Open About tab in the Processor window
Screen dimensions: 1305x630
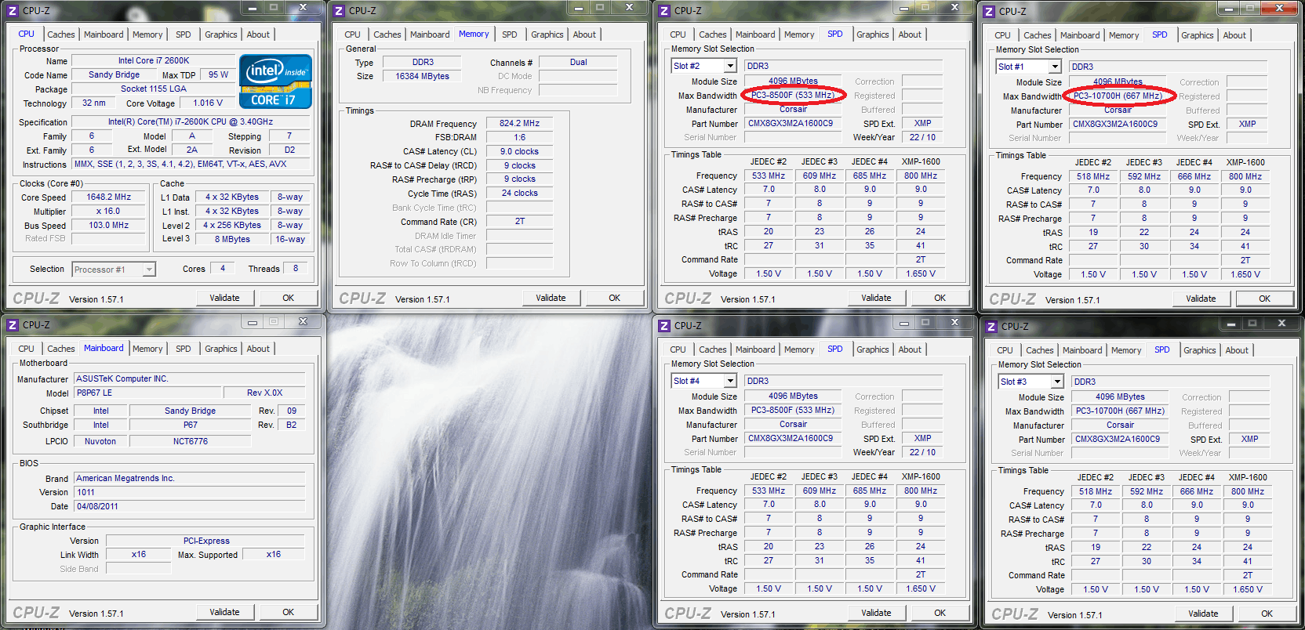click(258, 34)
